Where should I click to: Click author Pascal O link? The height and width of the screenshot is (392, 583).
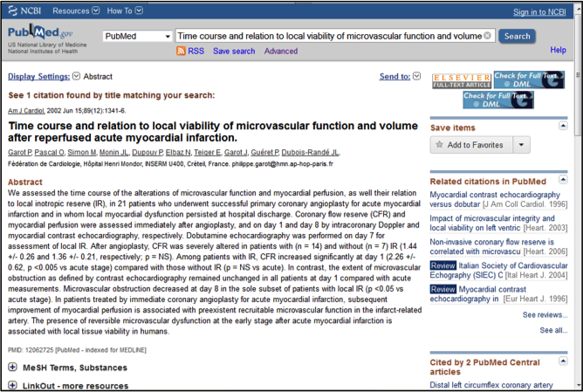(49, 152)
